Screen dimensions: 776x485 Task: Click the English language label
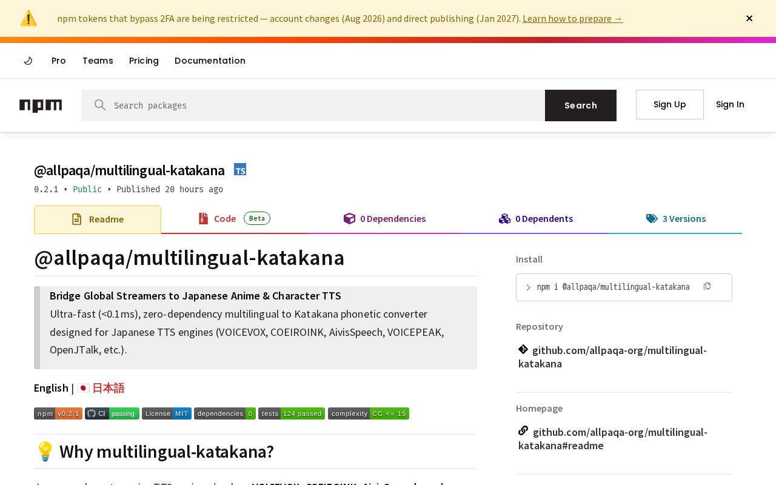[x=51, y=388]
